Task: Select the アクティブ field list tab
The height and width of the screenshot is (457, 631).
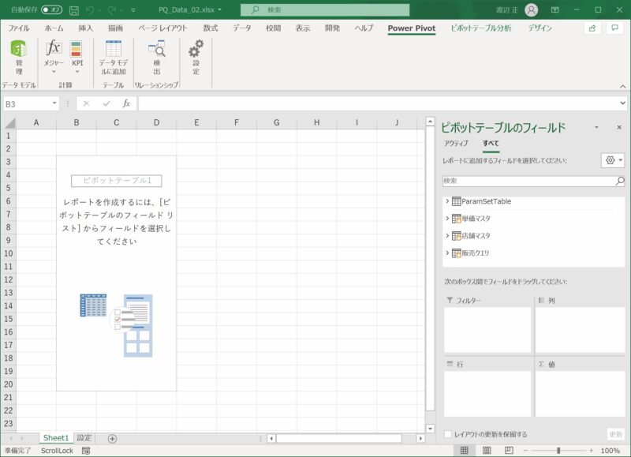Action: [x=456, y=143]
